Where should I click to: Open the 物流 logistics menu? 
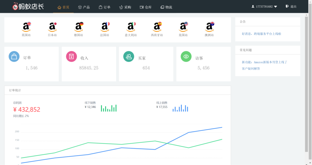(x=166, y=7)
